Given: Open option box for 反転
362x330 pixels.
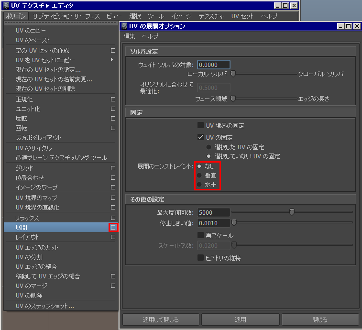Looking at the screenshot, I should pyautogui.click(x=113, y=119).
